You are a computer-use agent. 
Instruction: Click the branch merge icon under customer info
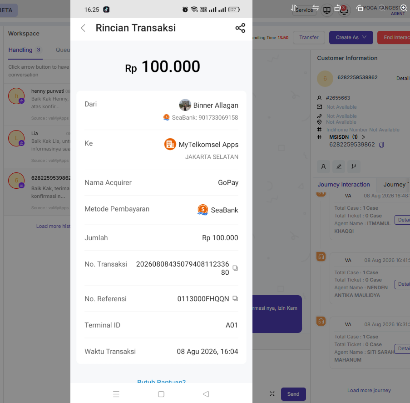click(354, 166)
